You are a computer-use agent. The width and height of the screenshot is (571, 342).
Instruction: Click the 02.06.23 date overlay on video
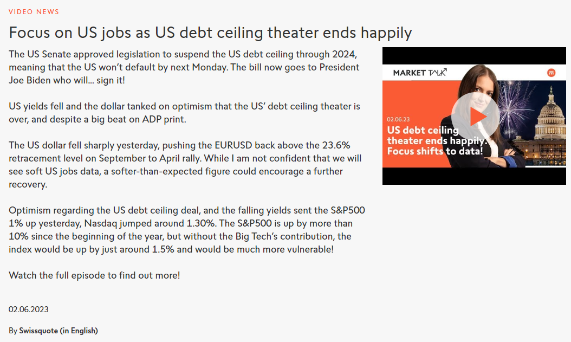(x=398, y=119)
